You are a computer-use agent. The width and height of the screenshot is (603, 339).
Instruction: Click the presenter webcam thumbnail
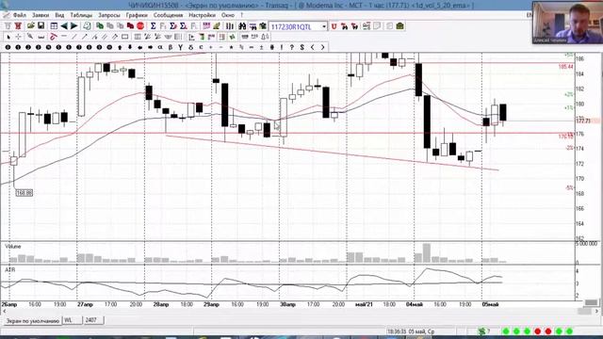(x=567, y=23)
